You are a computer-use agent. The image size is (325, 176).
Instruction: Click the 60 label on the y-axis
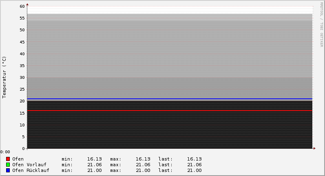click(22, 7)
